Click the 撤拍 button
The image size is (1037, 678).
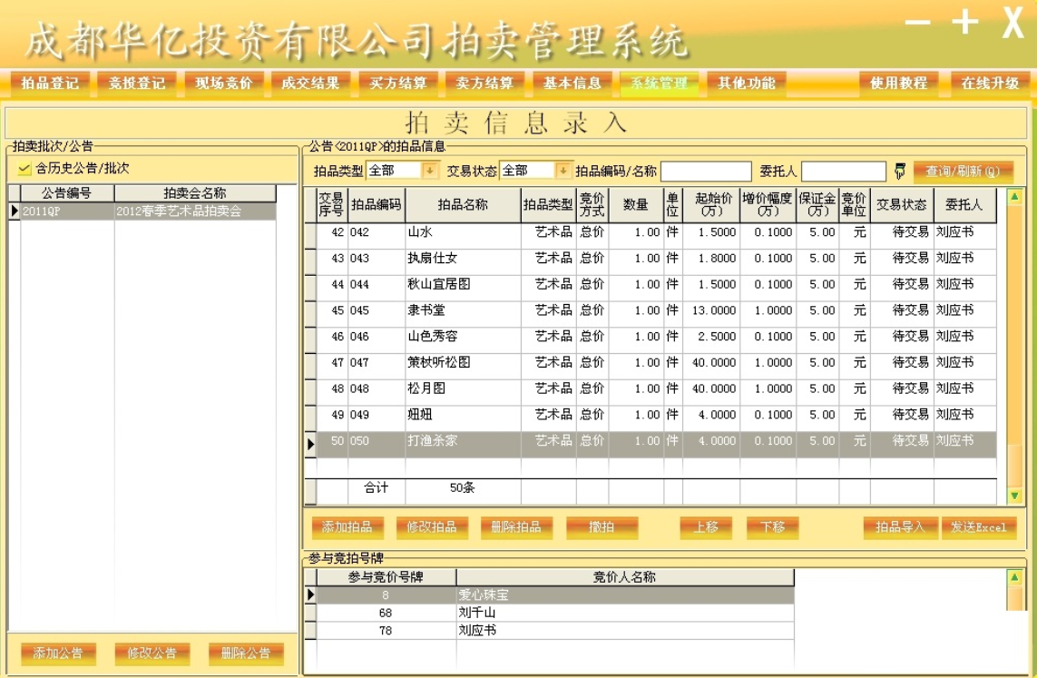point(602,527)
